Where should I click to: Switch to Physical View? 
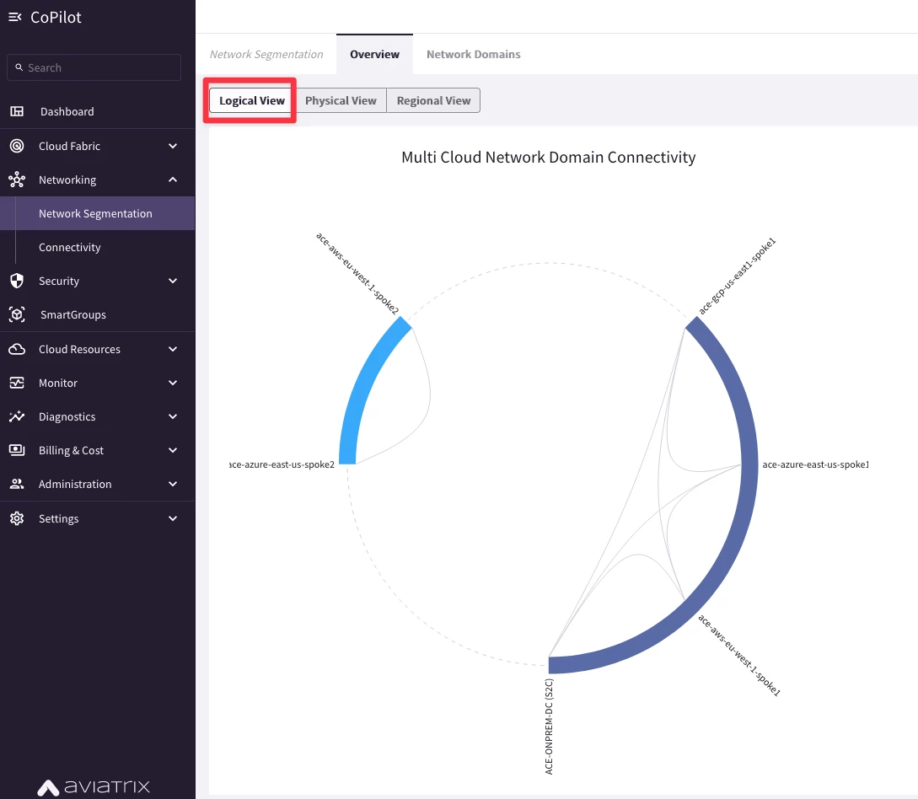pos(341,100)
